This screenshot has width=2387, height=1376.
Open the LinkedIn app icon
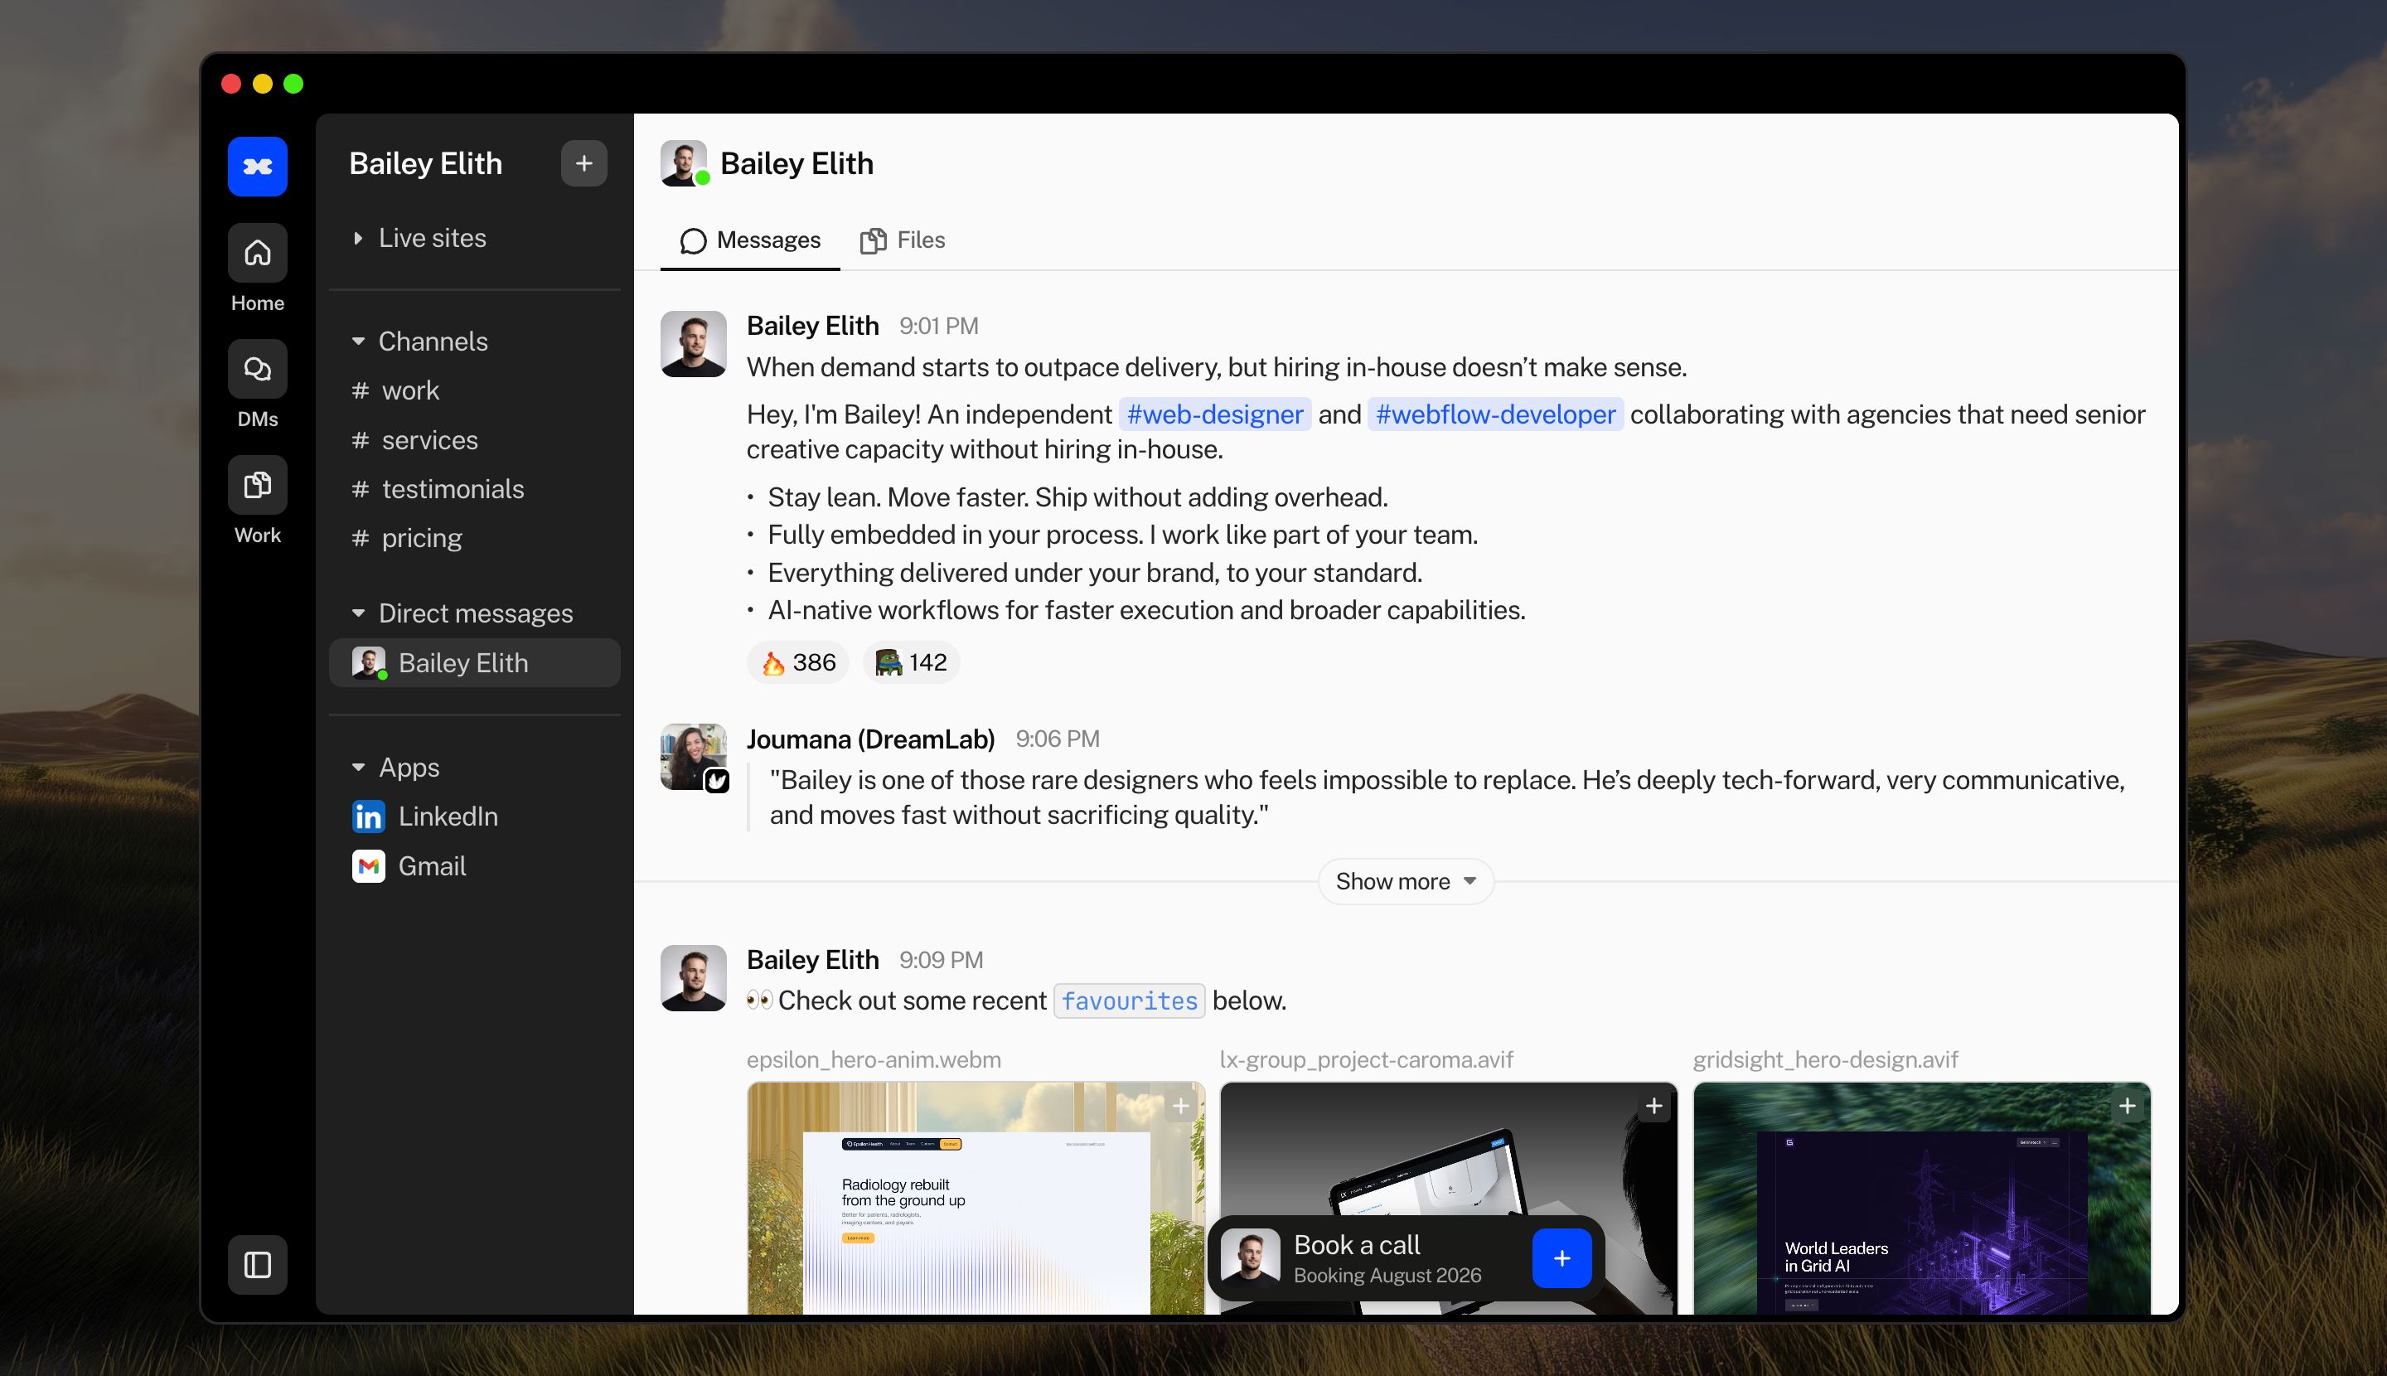(x=369, y=816)
